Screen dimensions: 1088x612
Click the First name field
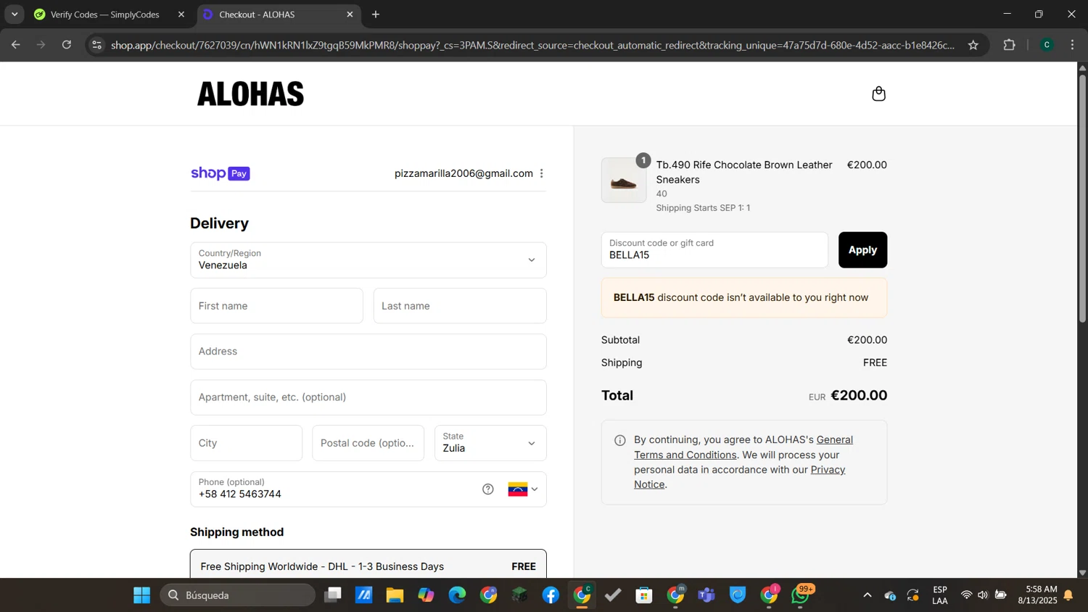(276, 306)
